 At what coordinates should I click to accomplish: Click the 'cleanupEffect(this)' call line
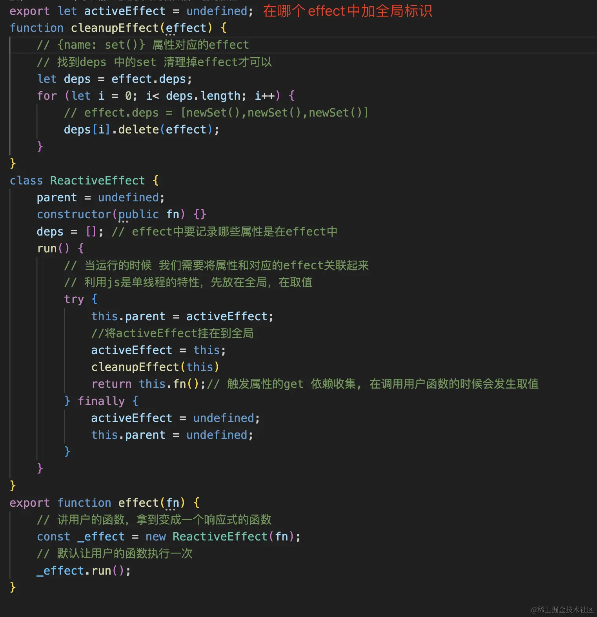coord(155,367)
